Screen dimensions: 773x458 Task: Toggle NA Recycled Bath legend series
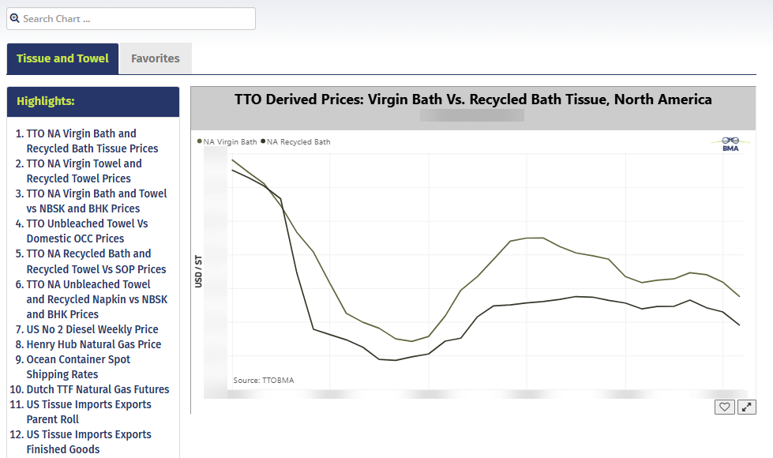[296, 142]
